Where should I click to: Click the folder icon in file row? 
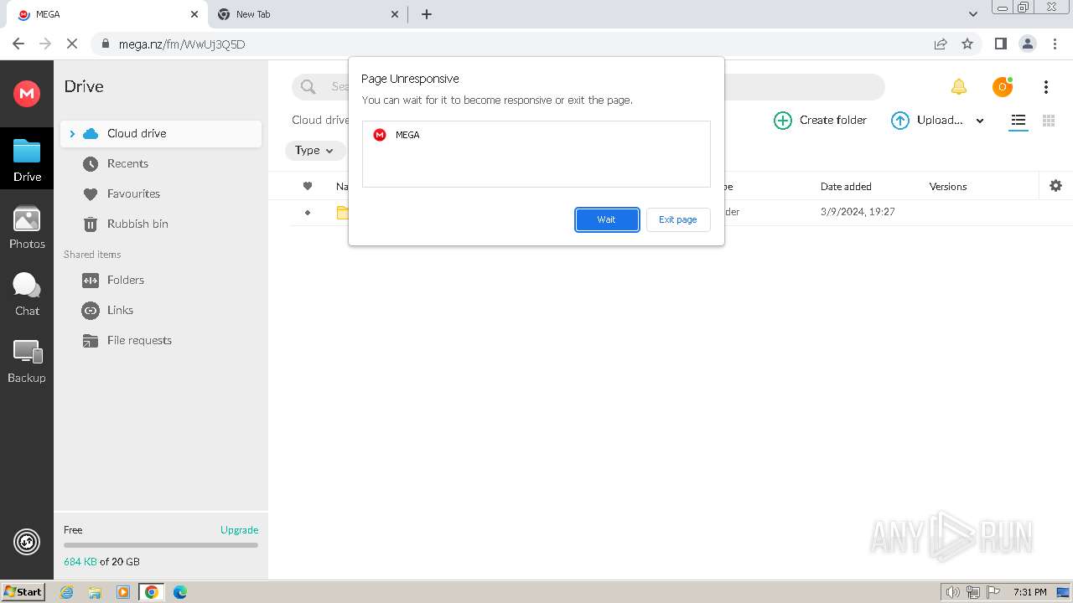pos(342,213)
